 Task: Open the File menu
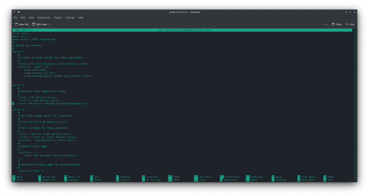(15, 17)
